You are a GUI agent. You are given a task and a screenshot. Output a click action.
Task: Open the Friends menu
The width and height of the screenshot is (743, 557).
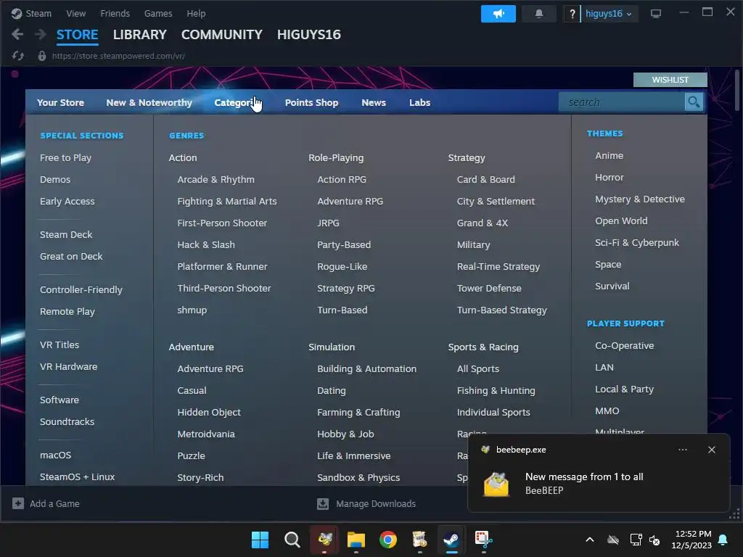point(115,13)
